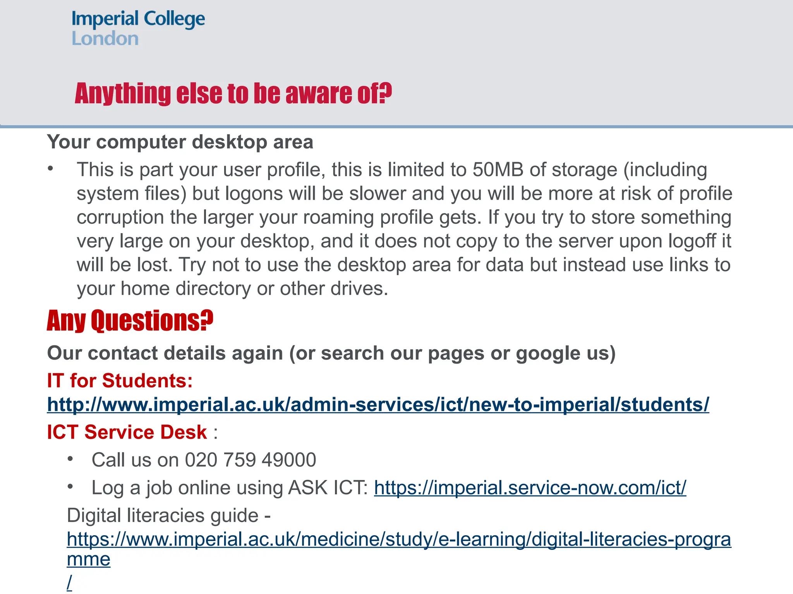Click the 'IT for Students:' label
Viewport: 793px width, 594px height.
coord(120,381)
